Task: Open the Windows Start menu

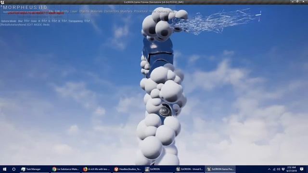Action: click(4, 169)
